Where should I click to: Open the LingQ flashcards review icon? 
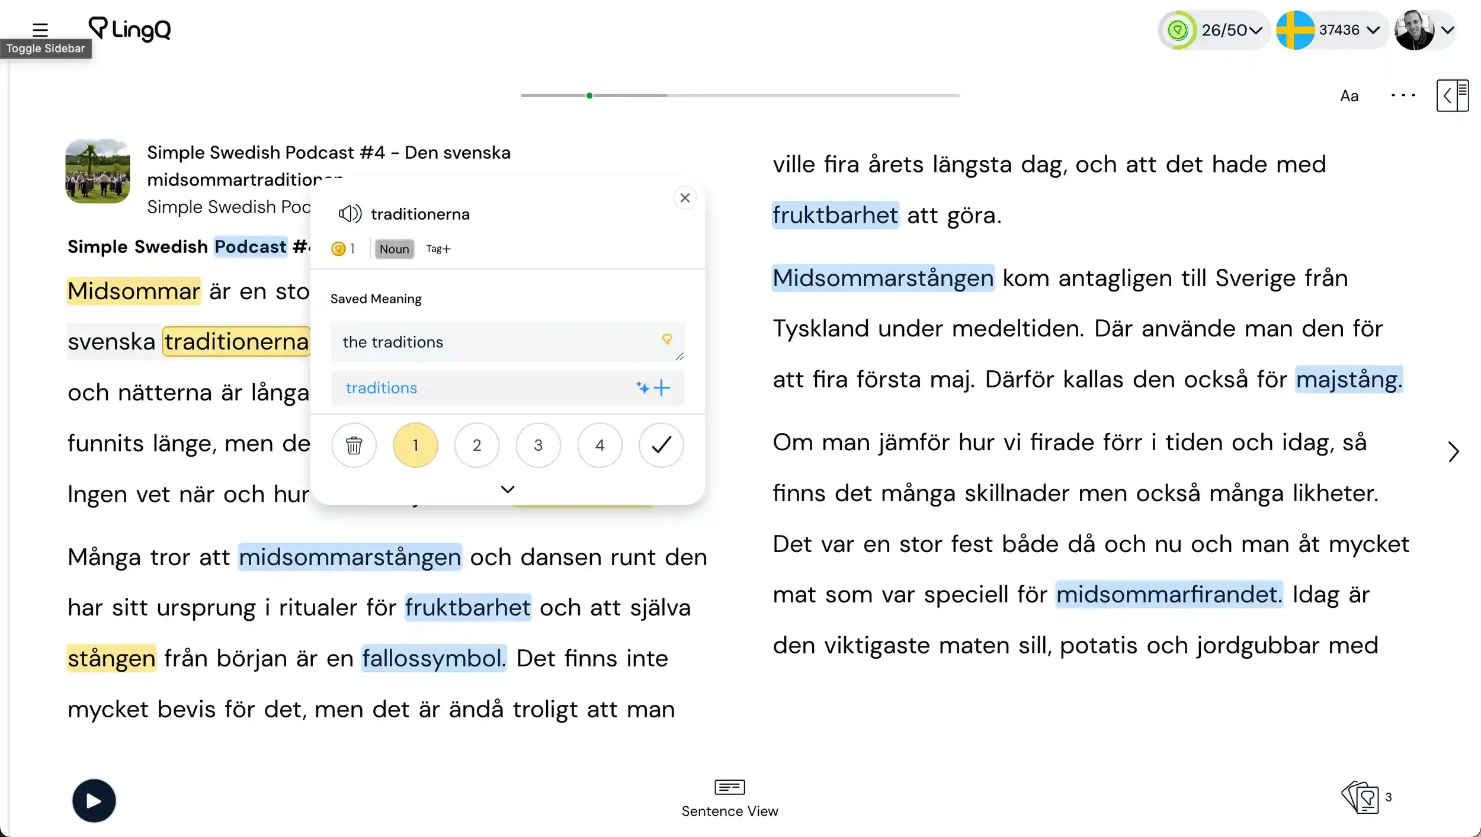(x=1360, y=797)
